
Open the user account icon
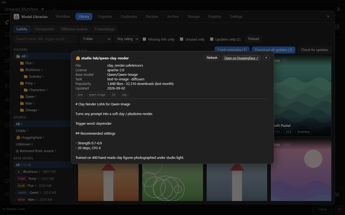[x=339, y=9]
